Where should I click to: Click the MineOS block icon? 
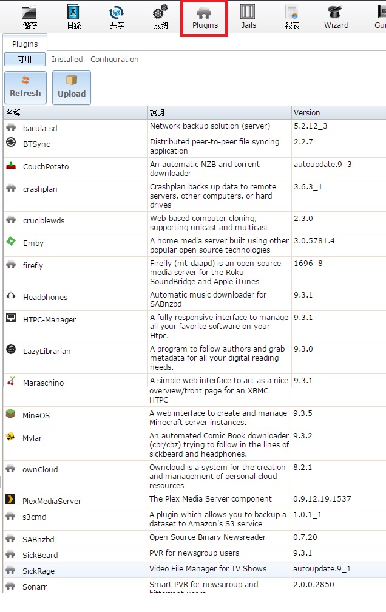click(x=11, y=415)
